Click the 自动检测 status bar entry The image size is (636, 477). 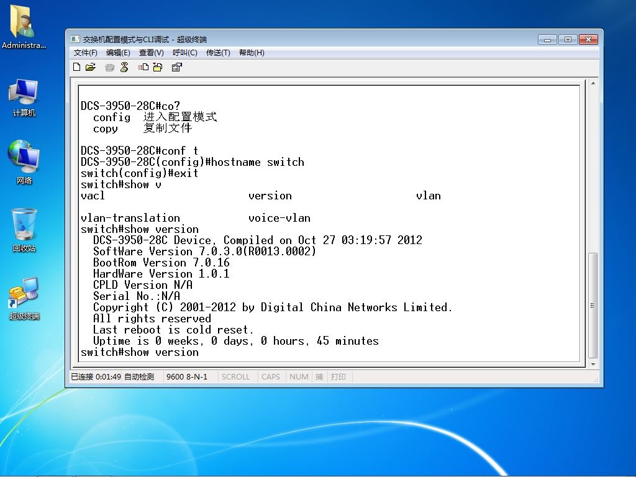[139, 377]
